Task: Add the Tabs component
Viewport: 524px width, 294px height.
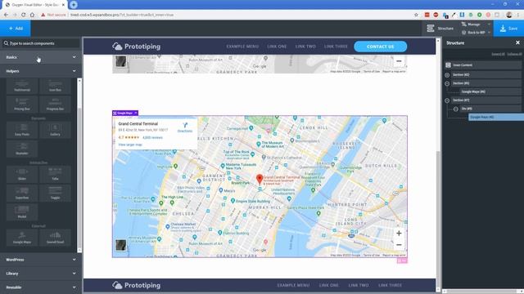Action: pos(55,174)
